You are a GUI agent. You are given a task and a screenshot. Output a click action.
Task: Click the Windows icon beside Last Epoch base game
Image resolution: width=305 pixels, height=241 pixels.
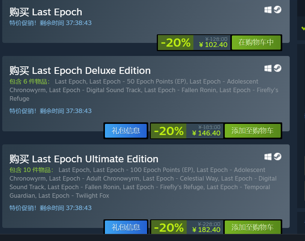pos(268,10)
